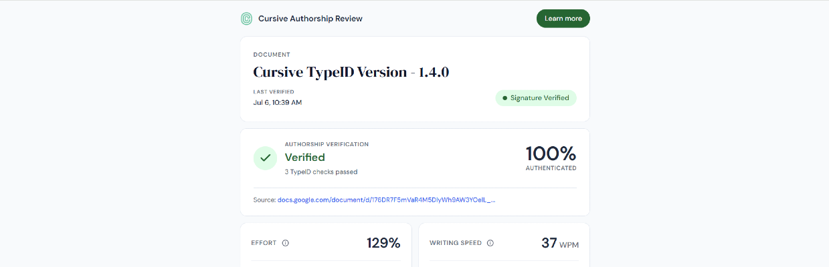This screenshot has width=829, height=267.
Task: Click the Writing Speed info icon
Action: point(490,243)
